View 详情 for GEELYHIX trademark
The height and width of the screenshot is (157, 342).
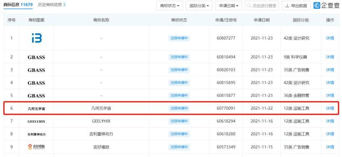click(330, 121)
